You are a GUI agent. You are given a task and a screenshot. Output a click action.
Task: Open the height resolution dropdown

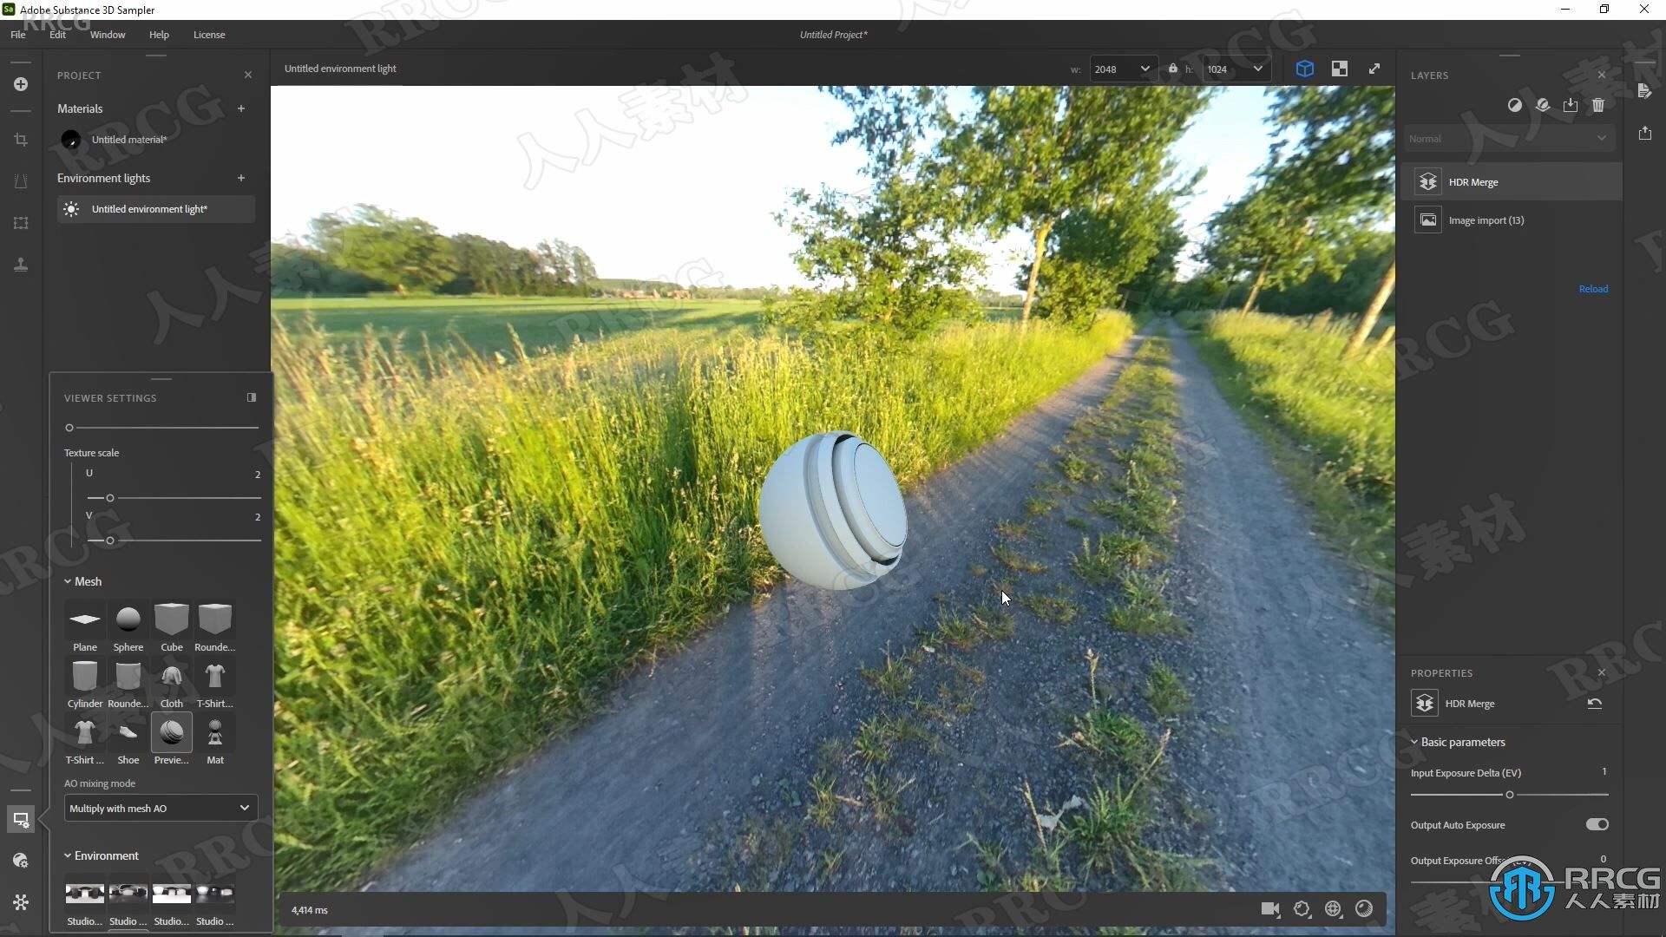1259,69
